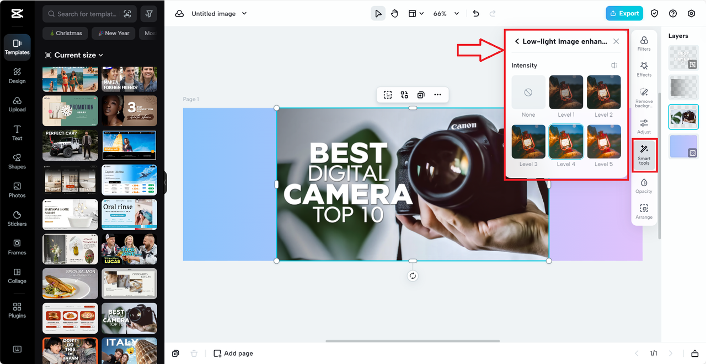Image resolution: width=706 pixels, height=364 pixels.
Task: Select intensity Level 4
Action: (x=566, y=142)
